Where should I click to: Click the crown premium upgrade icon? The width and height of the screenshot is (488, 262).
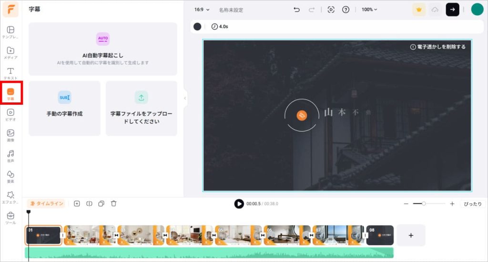[419, 10]
